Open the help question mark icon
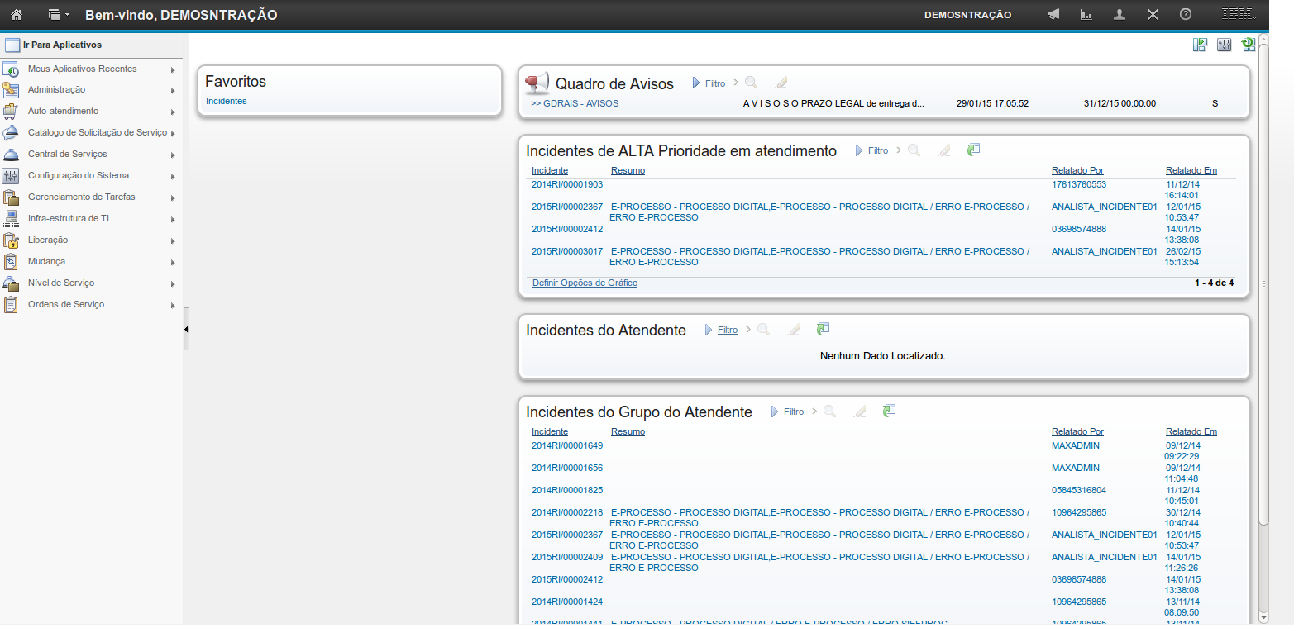This screenshot has height=628, width=1294. pyautogui.click(x=1186, y=15)
